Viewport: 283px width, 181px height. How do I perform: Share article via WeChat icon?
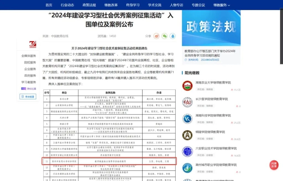164,36
